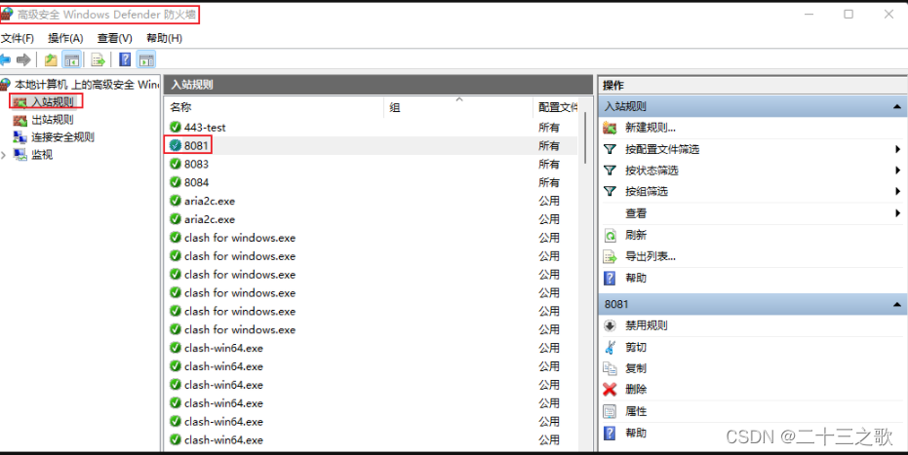Click the green refresh icon beside 刷新

point(610,236)
